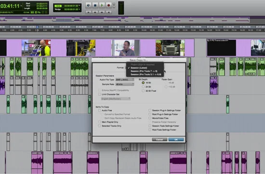Click the Start timecode value field
The height and width of the screenshot is (174, 265).
point(42,3)
